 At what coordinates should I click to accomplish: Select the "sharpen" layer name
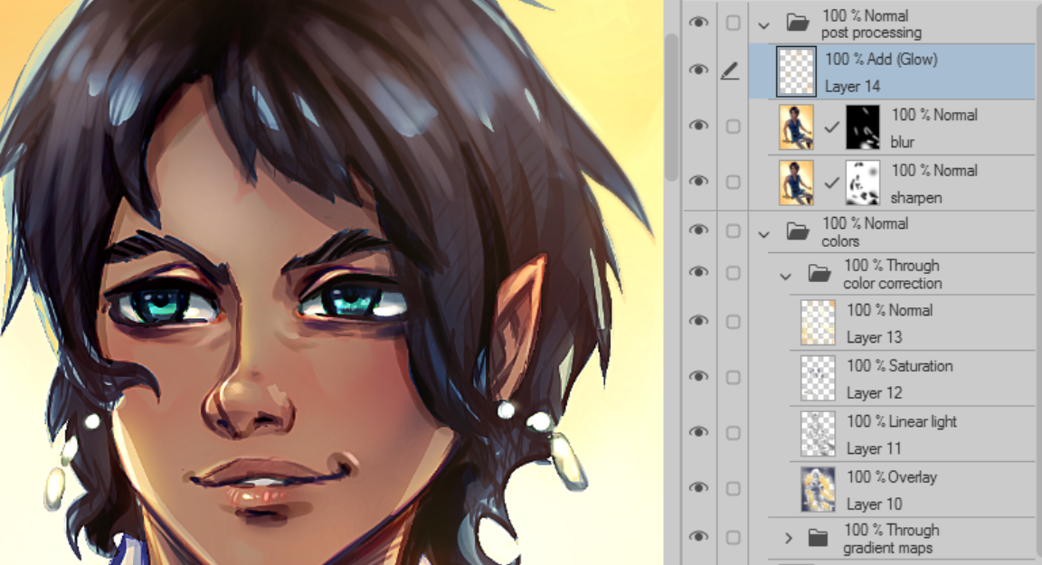click(916, 198)
